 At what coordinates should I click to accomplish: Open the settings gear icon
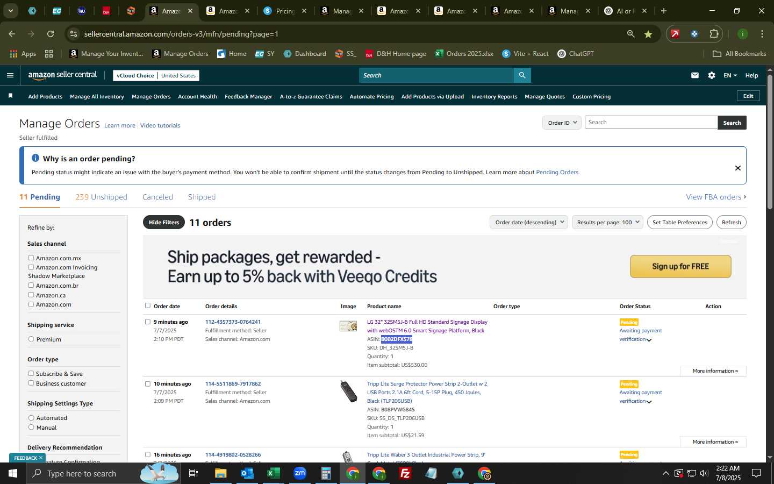[x=712, y=75]
